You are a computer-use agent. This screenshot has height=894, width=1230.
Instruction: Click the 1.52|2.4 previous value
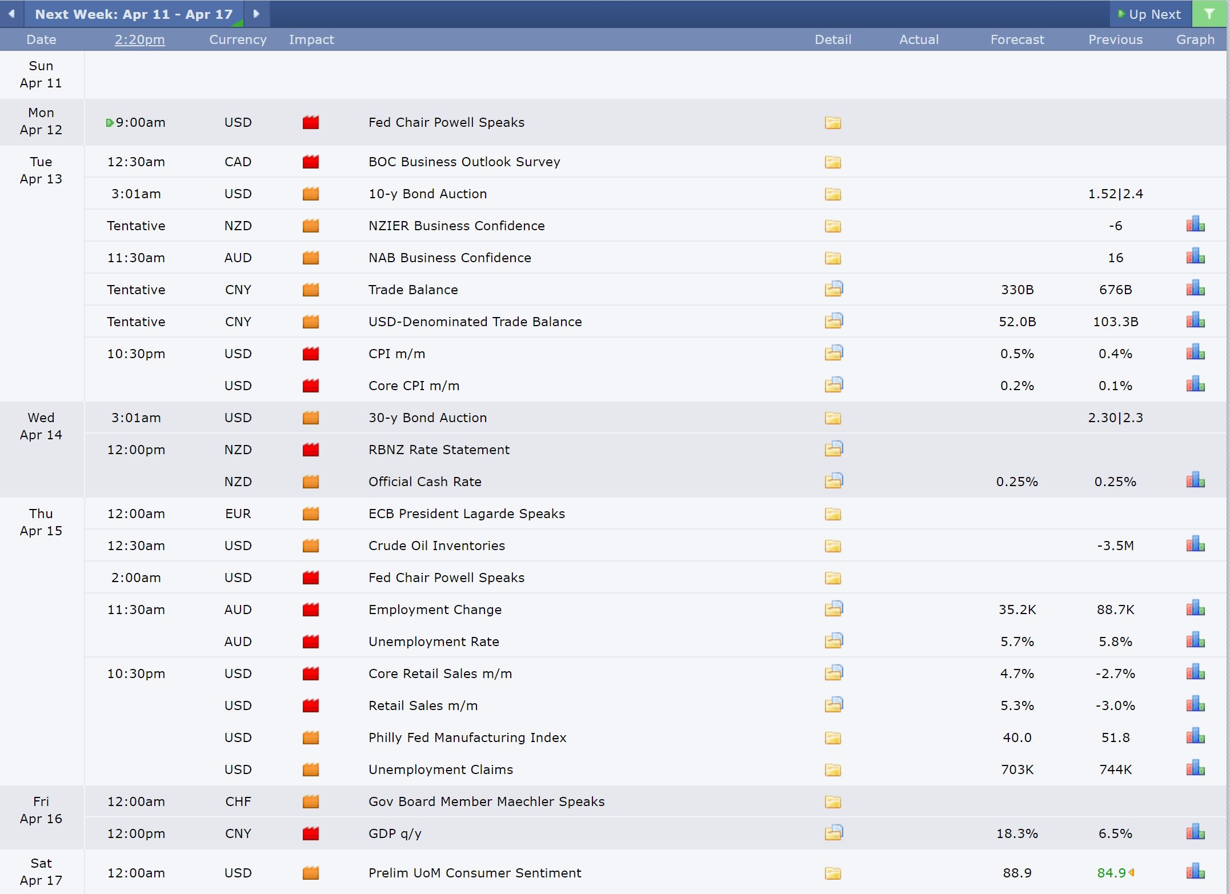1115,194
